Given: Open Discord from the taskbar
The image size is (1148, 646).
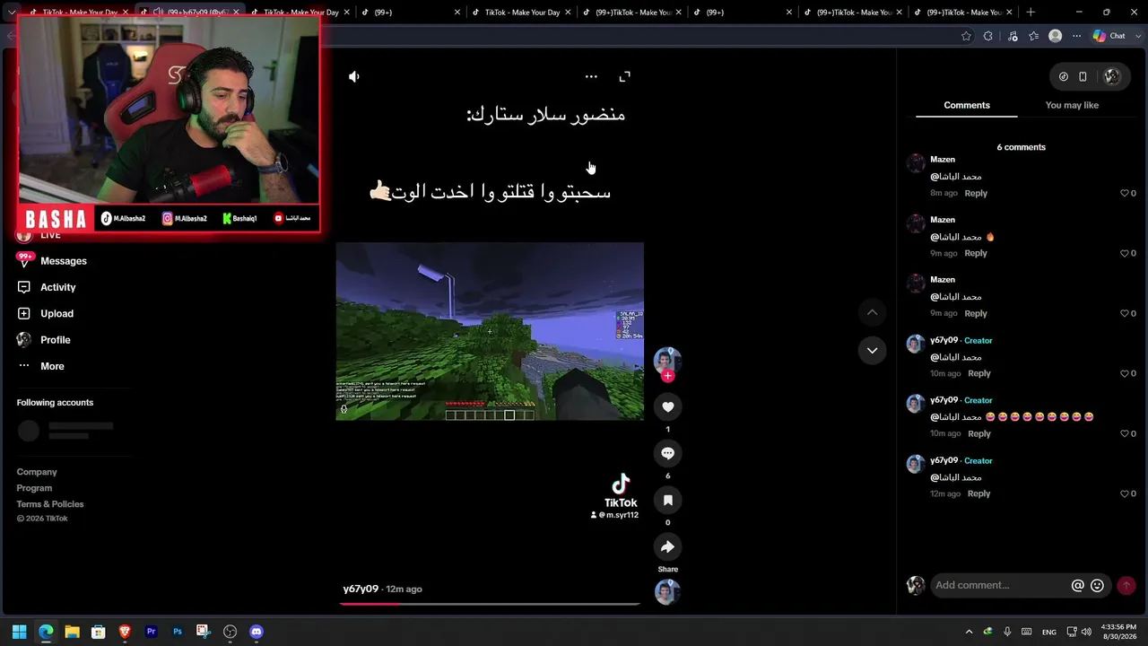Looking at the screenshot, I should 257,632.
